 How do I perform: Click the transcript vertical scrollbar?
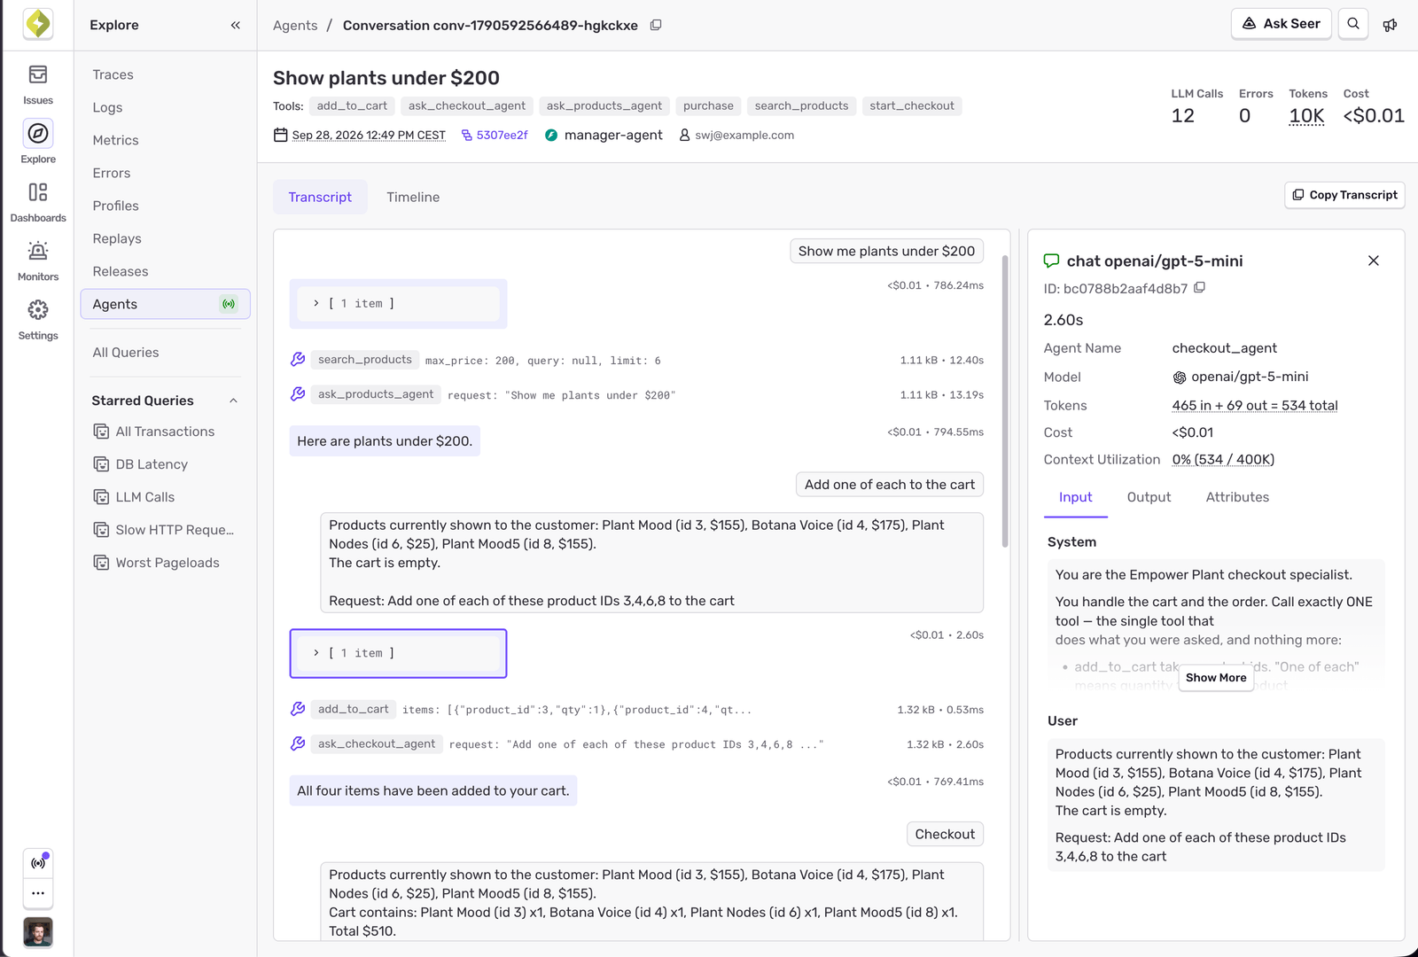tap(1005, 401)
